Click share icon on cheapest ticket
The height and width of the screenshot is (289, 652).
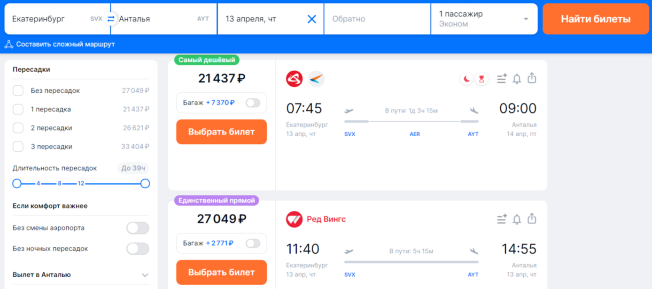(532, 78)
